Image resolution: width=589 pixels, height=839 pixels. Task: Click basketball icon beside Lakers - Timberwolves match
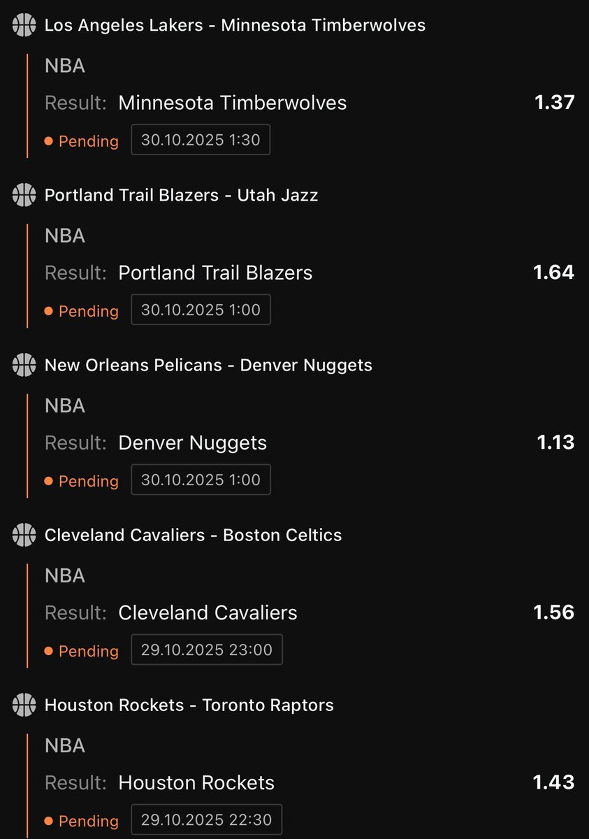tap(24, 25)
